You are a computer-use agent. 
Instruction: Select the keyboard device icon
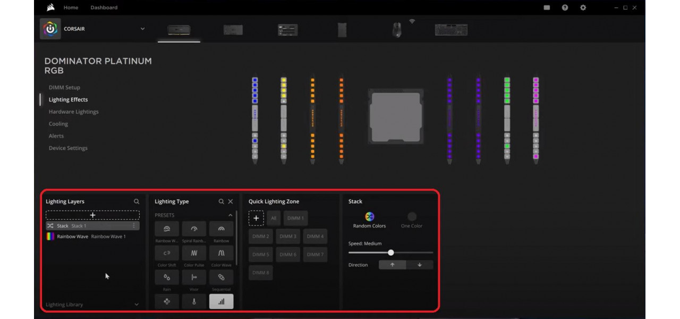451,30
